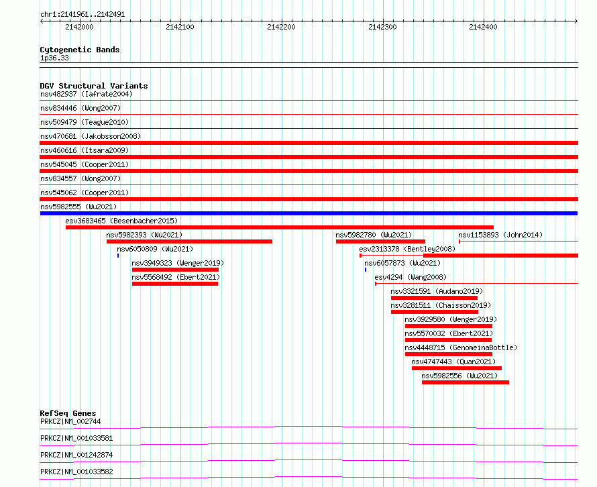Click the nsv6057873 (Wu2021) label
Viewport: 597px width, 487px height.
(x=402, y=263)
